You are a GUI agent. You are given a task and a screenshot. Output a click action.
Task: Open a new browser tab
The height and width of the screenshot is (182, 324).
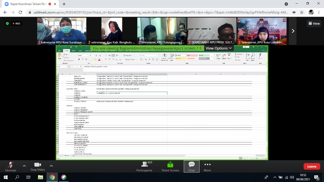64,4
